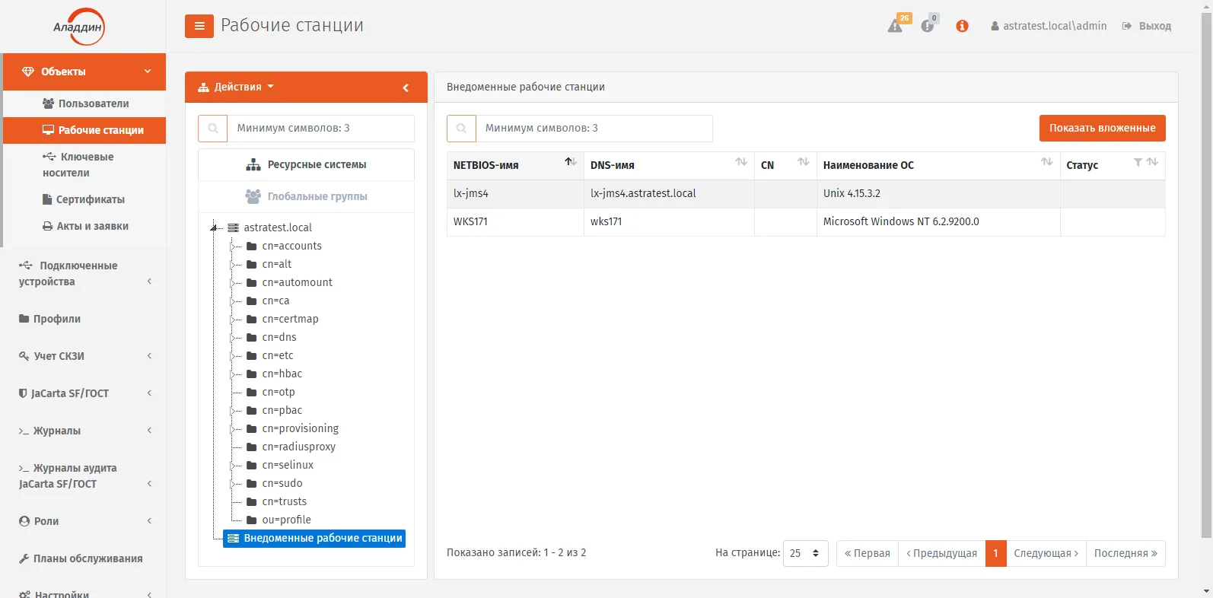The width and height of the screenshot is (1213, 598).
Task: Click the Выход logout link
Action: pyautogui.click(x=1147, y=26)
